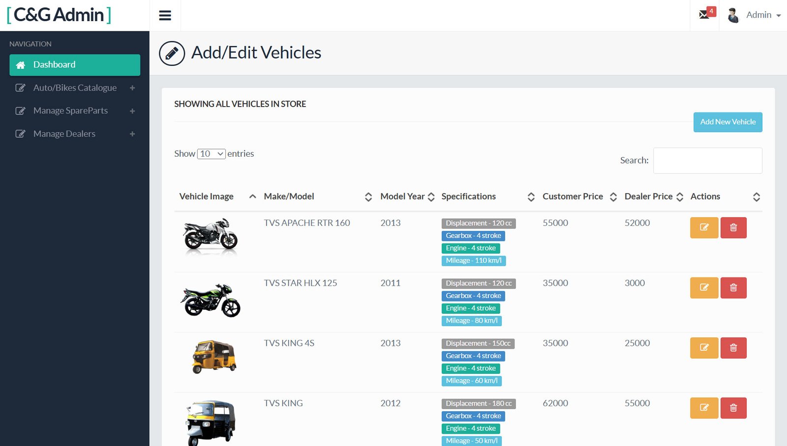Click dealer price 25000

tap(637, 343)
